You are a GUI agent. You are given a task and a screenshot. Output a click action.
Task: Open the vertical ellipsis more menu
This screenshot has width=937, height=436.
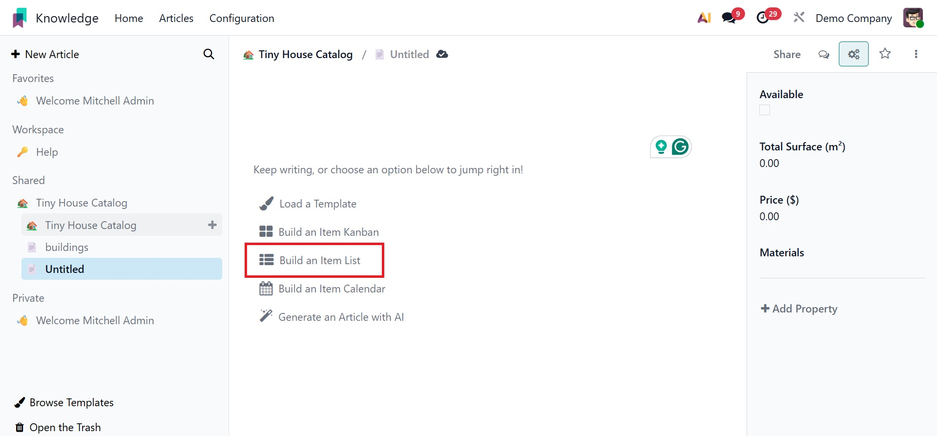pyautogui.click(x=916, y=54)
